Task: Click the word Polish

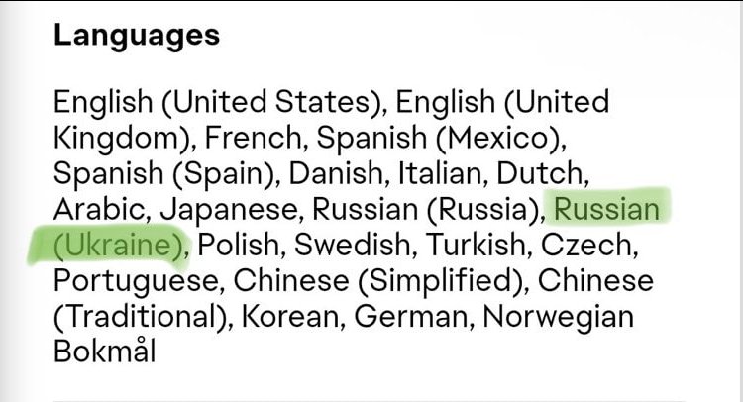Action: tap(239, 245)
